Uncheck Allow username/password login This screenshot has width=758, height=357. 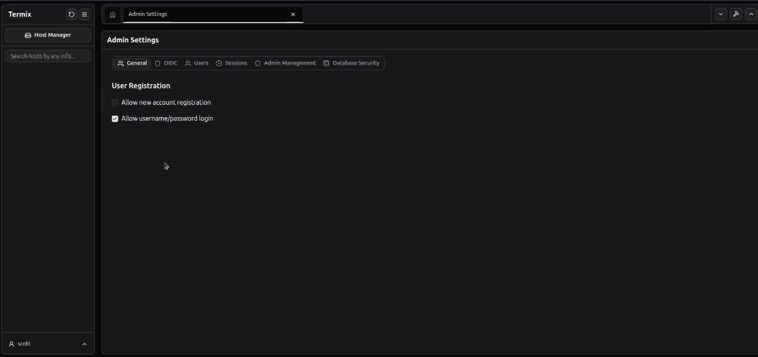pyautogui.click(x=115, y=119)
